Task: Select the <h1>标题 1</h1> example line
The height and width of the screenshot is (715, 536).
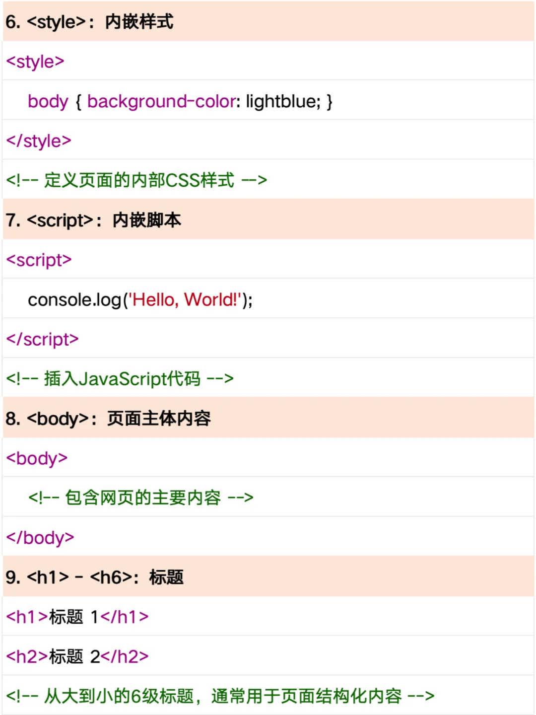Action: (77, 616)
